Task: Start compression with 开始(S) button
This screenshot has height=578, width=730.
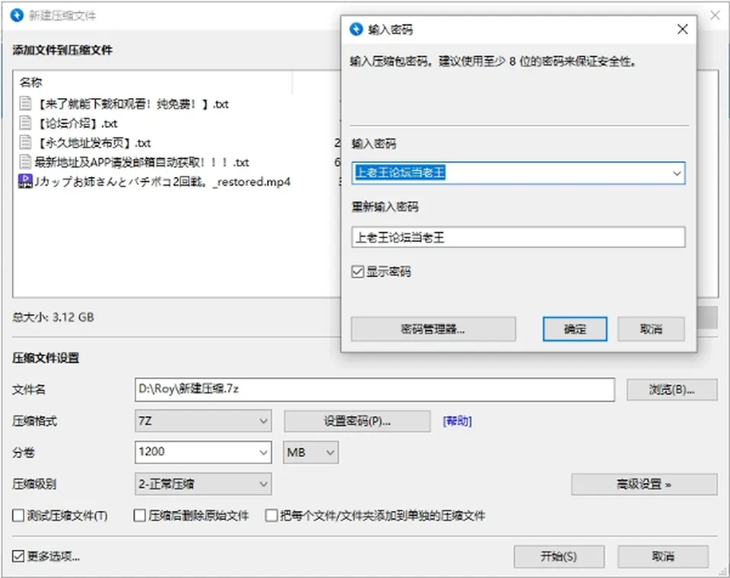Action: (559, 557)
